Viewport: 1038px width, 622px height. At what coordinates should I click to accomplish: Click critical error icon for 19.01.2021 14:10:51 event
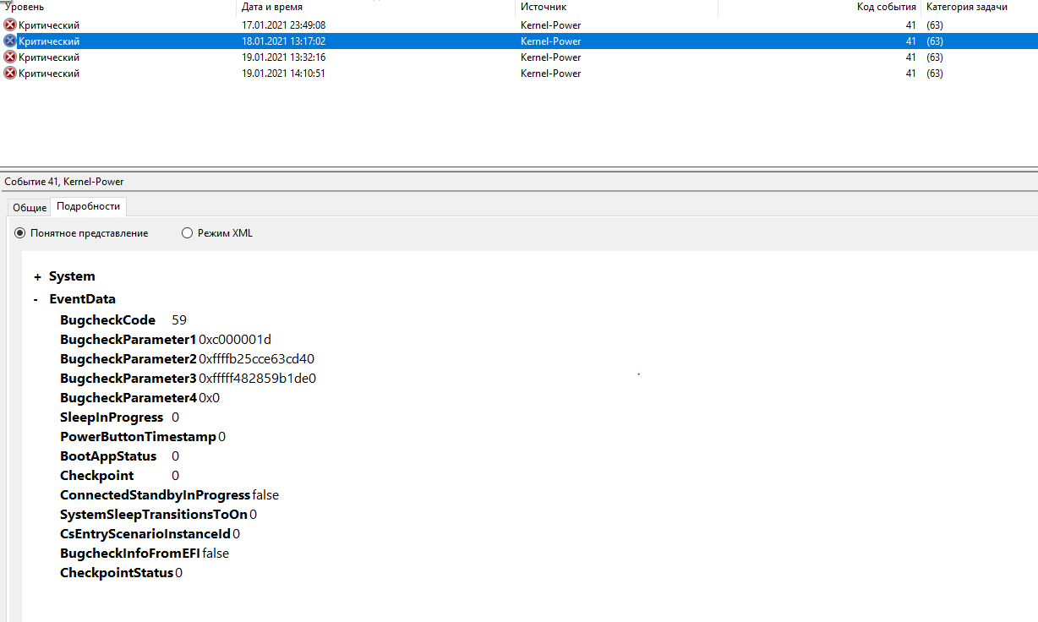point(10,74)
